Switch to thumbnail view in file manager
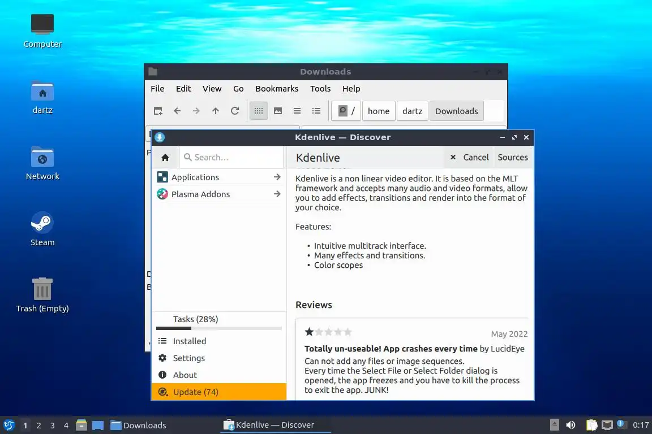 (x=278, y=111)
